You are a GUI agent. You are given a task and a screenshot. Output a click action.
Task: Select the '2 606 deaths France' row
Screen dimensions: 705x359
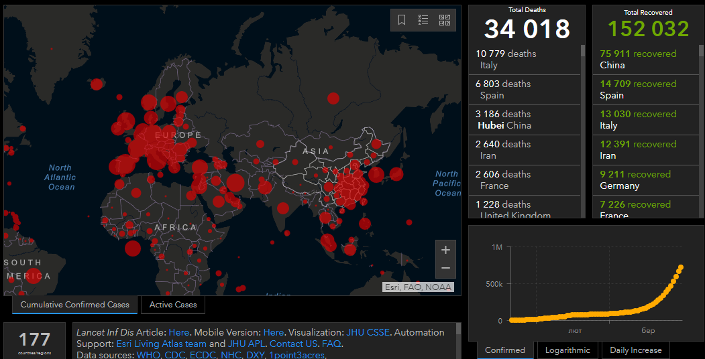525,179
